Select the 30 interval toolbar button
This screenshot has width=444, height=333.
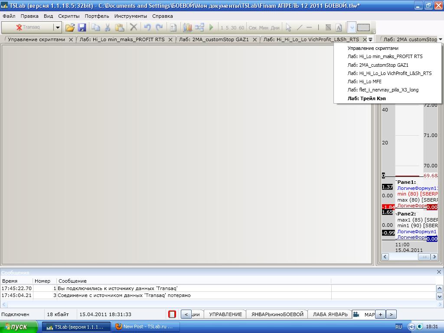234,28
